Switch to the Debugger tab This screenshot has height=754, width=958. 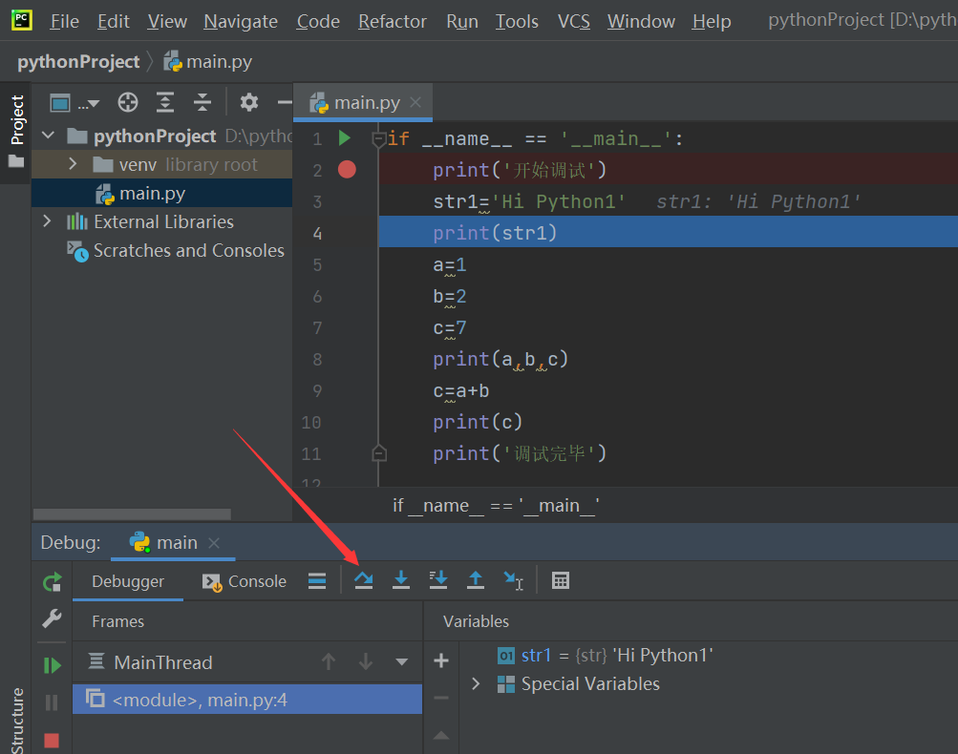tap(128, 581)
